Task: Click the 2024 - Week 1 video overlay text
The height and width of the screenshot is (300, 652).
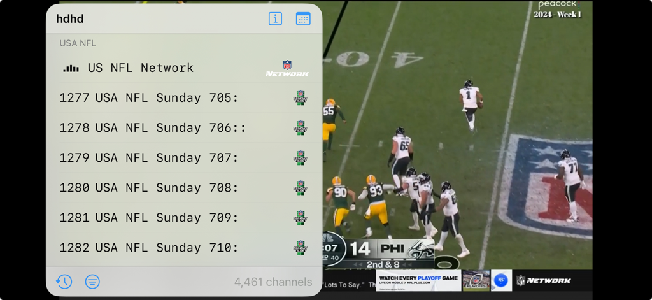Action: (558, 15)
